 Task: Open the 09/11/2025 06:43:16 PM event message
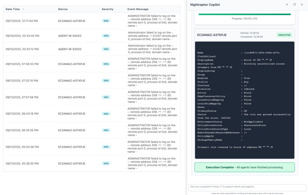pyautogui.click(x=152, y=114)
